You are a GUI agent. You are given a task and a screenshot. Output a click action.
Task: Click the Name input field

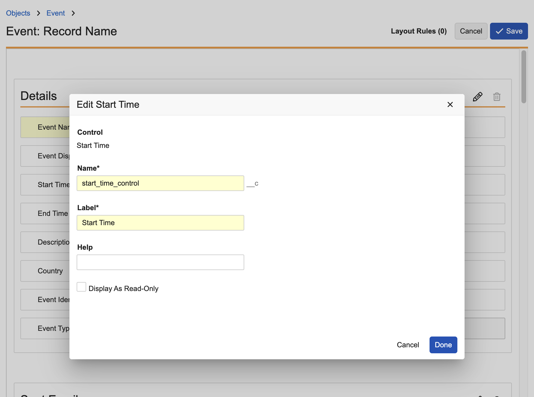160,183
